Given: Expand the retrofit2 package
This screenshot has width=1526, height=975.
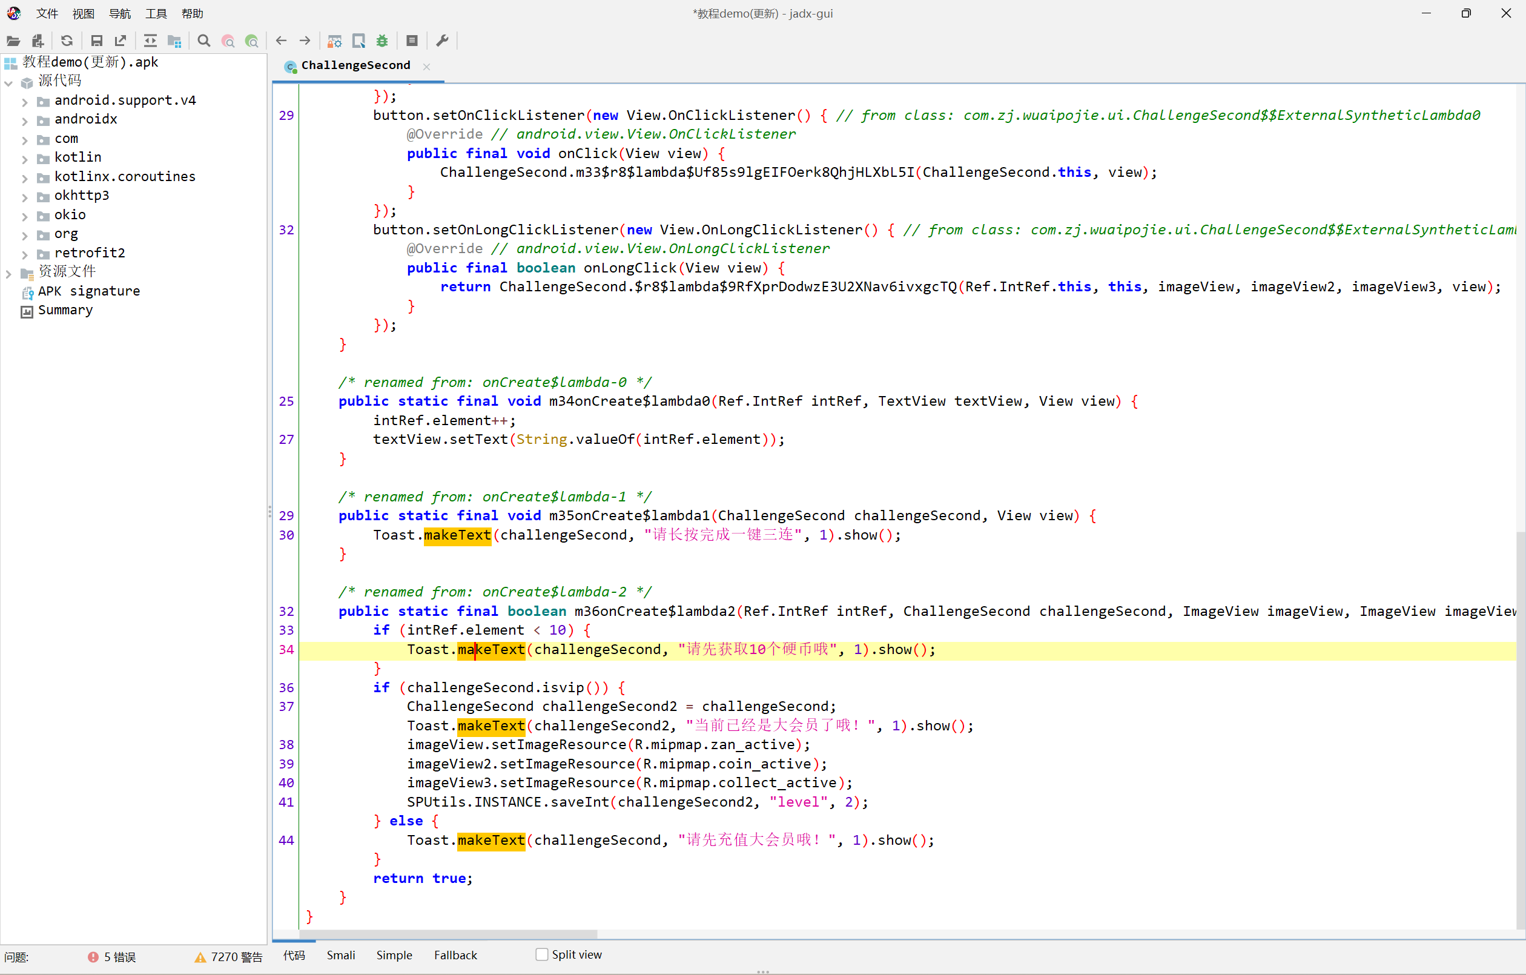Looking at the screenshot, I should (25, 254).
